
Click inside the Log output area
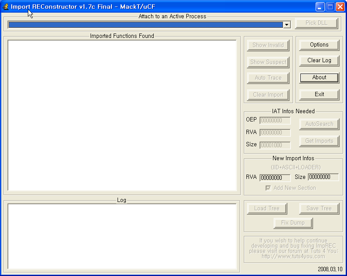point(122,236)
